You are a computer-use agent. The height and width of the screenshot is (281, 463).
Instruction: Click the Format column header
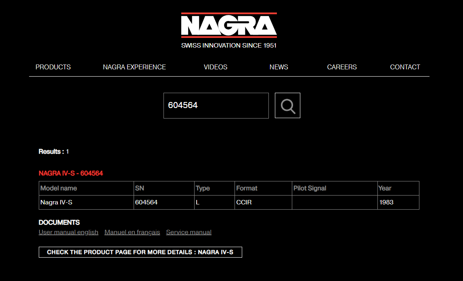[264, 188]
